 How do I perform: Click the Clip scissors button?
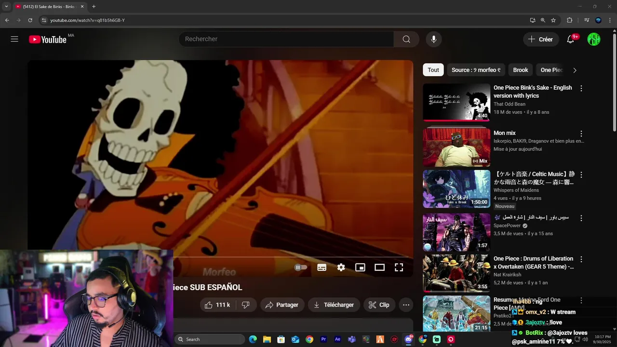pyautogui.click(x=379, y=305)
